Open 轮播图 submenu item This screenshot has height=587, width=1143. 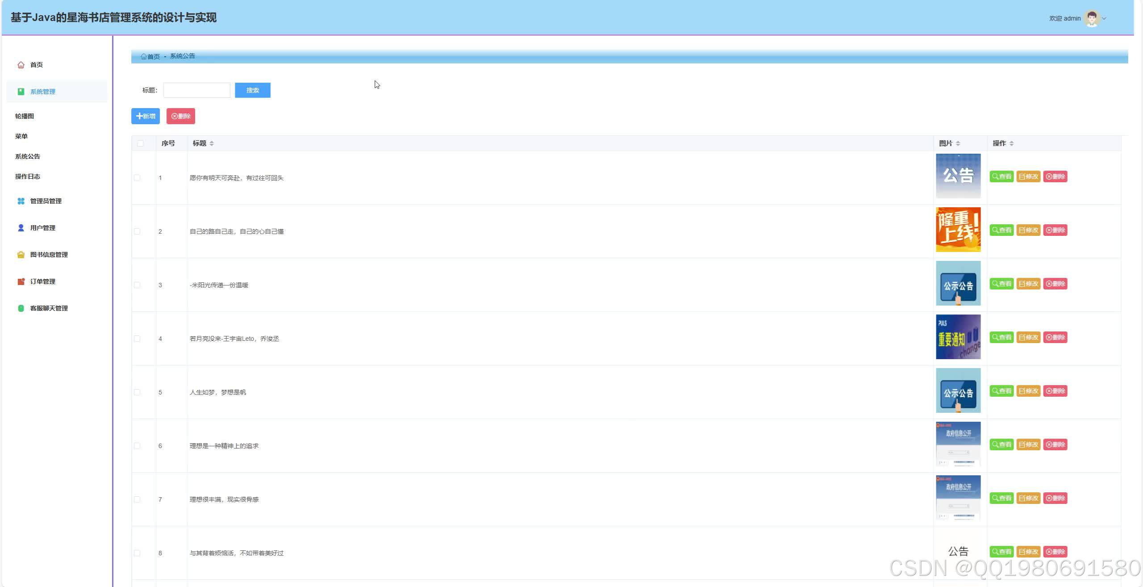25,116
